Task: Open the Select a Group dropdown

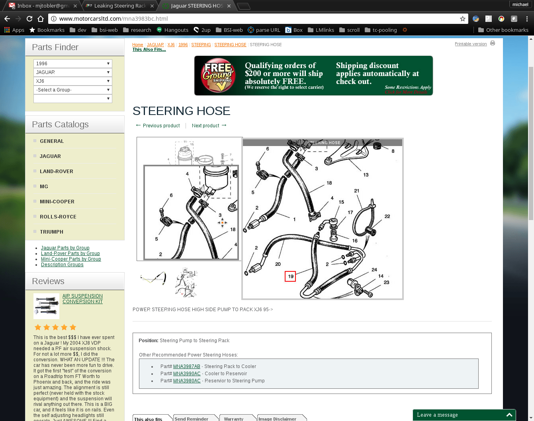Action: 73,90
